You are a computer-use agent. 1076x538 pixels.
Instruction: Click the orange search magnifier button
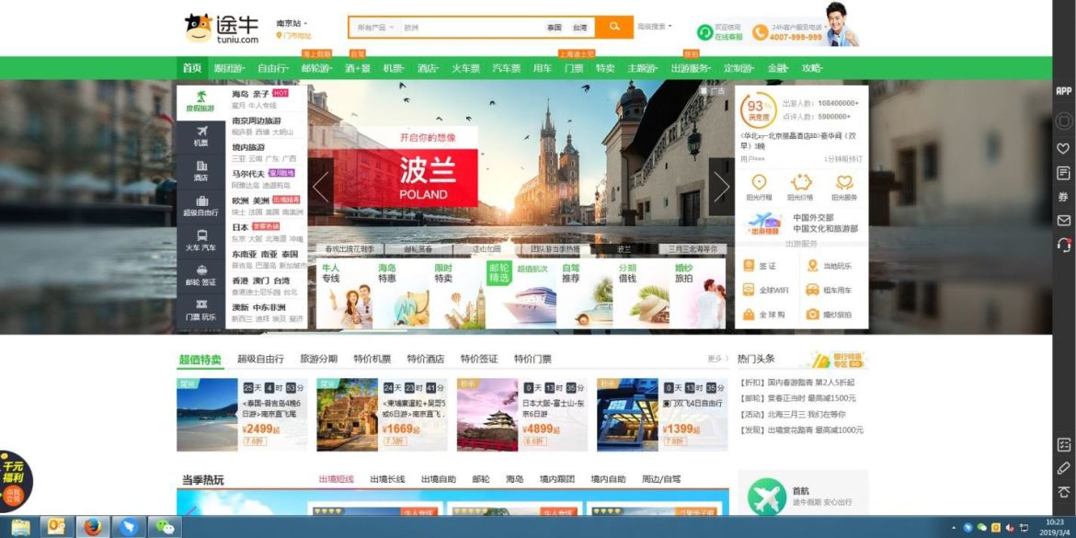613,28
